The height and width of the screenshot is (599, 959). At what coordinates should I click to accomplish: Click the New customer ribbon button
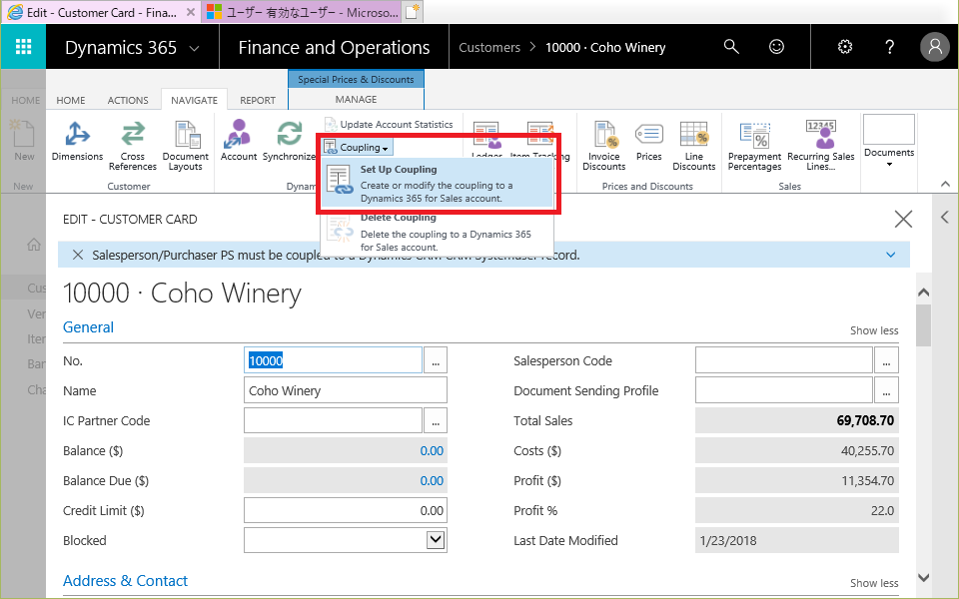(24, 141)
